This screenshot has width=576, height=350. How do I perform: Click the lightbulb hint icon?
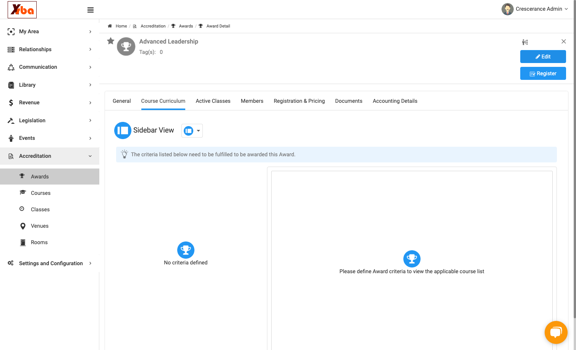click(125, 154)
